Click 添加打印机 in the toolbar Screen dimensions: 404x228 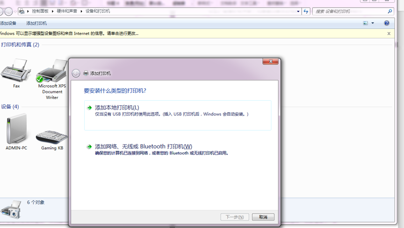tap(36, 23)
